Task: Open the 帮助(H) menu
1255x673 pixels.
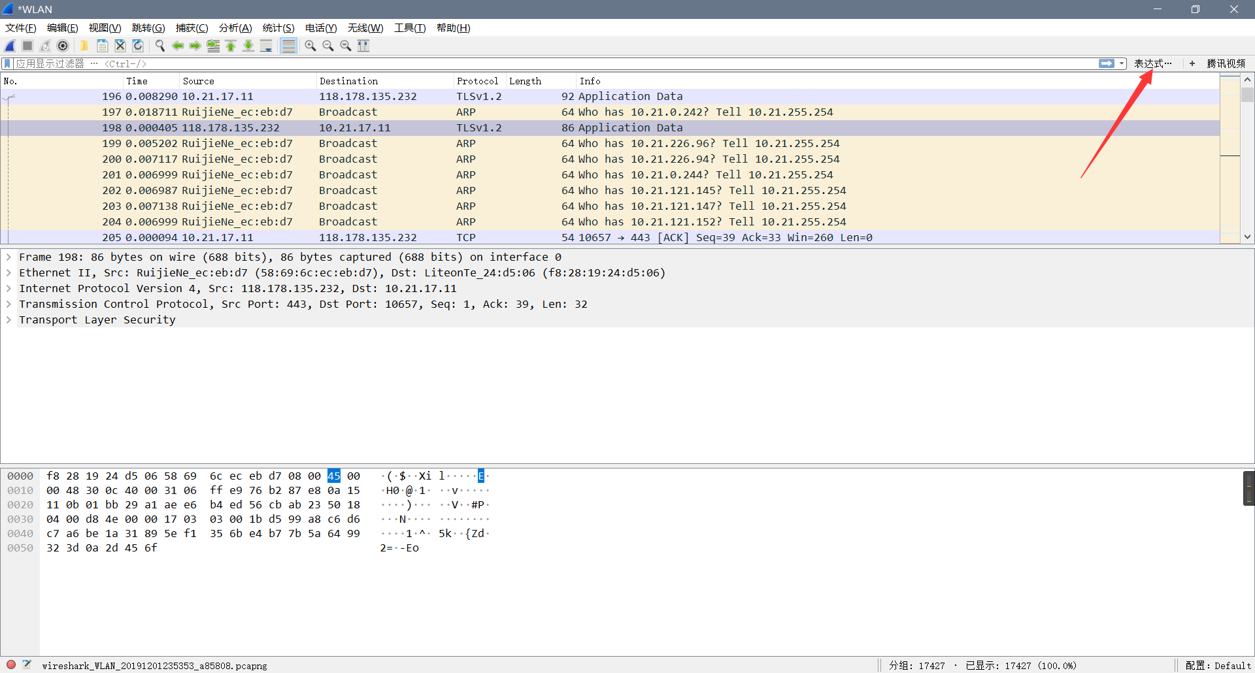Action: [454, 28]
